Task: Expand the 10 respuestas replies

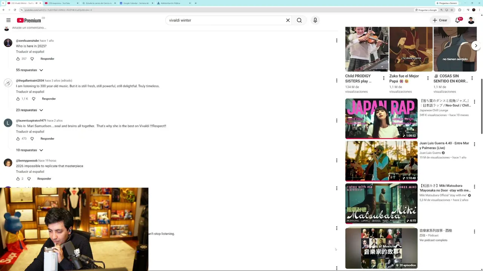Action: [29, 150]
